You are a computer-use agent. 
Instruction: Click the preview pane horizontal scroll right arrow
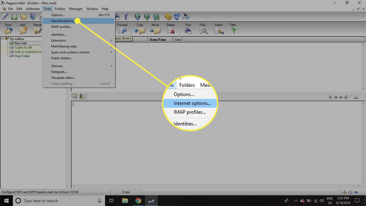359,186
